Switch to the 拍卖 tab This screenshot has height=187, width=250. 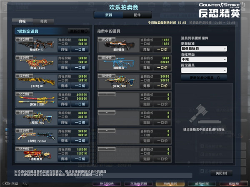pyautogui.click(x=44, y=22)
